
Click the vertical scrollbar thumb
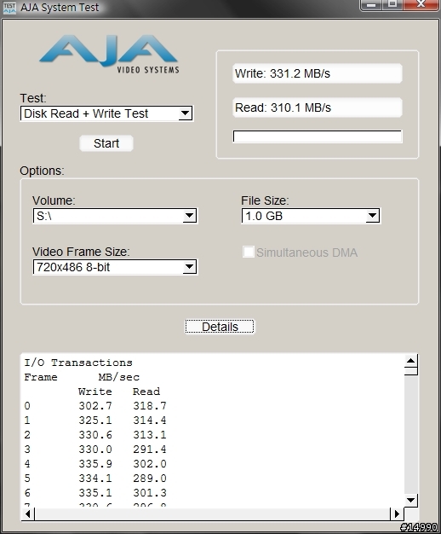(x=410, y=371)
